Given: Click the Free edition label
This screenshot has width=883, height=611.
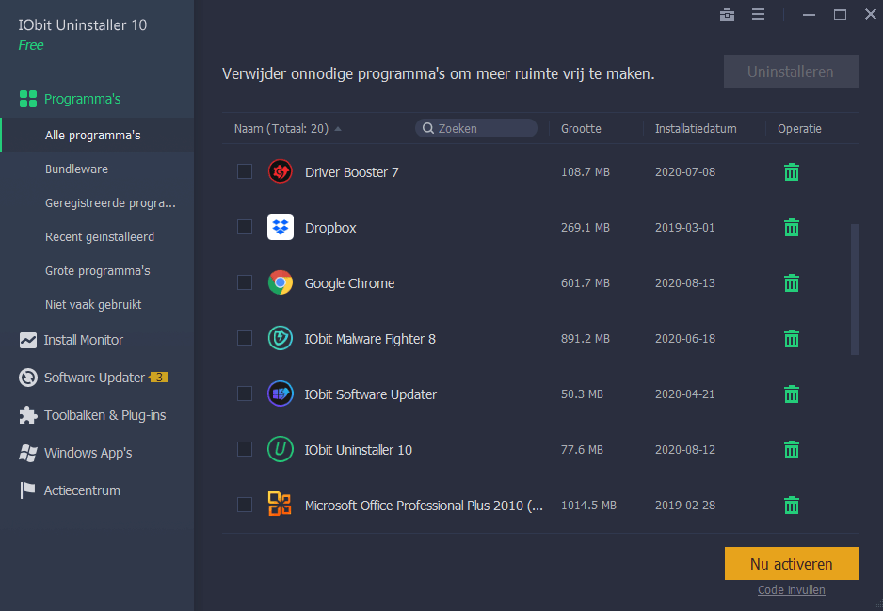Looking at the screenshot, I should point(31,45).
